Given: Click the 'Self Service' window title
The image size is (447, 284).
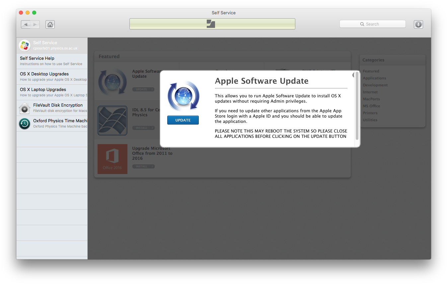Looking at the screenshot, I should [224, 13].
